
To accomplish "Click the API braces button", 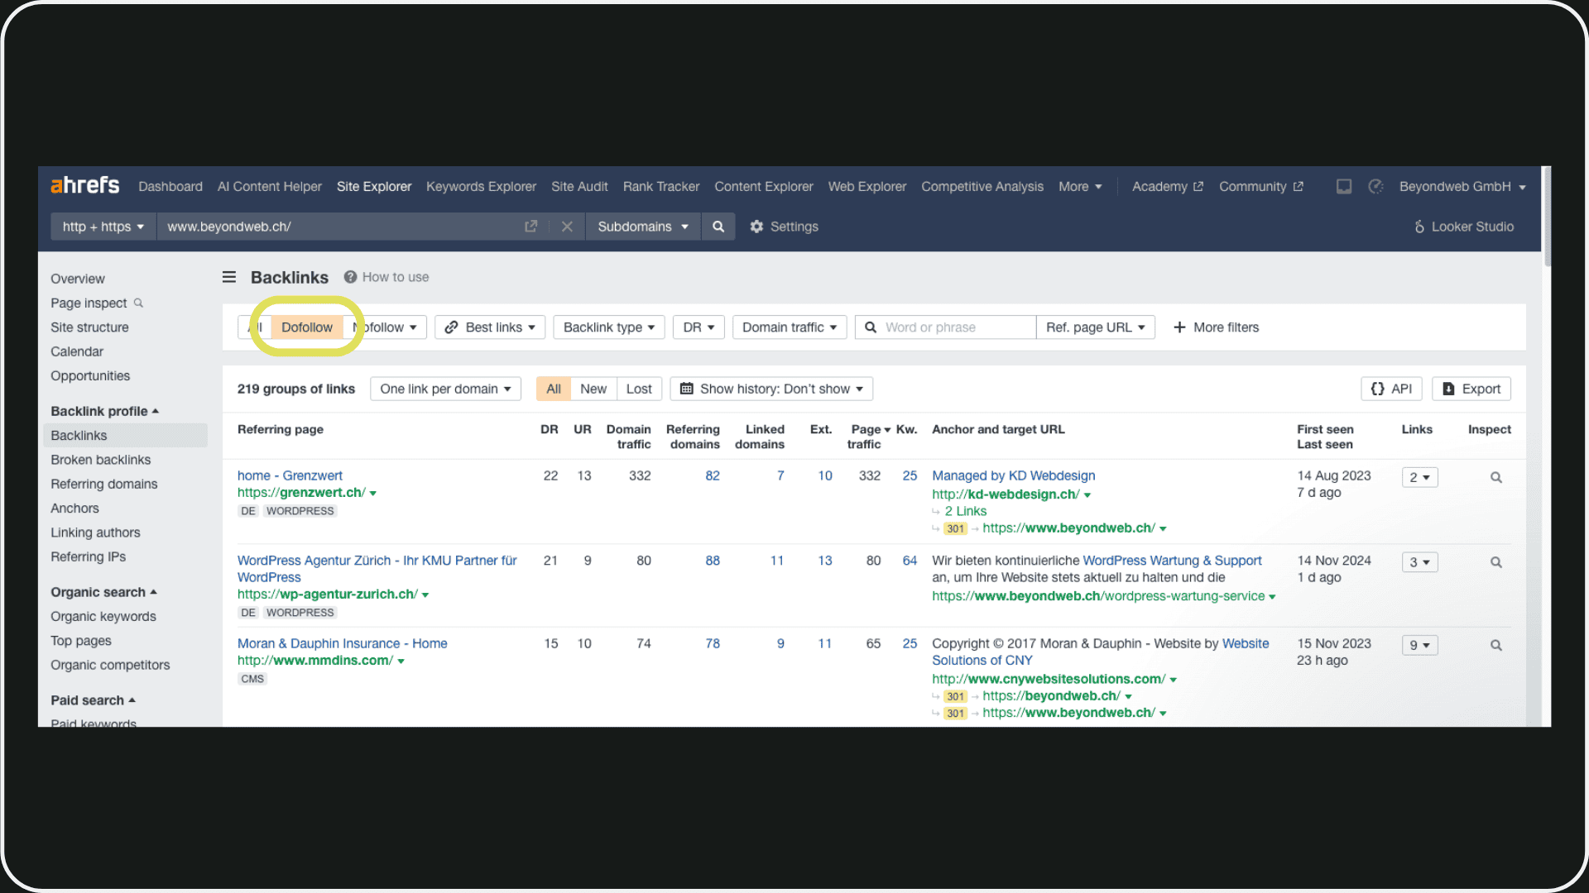I will tap(1391, 389).
